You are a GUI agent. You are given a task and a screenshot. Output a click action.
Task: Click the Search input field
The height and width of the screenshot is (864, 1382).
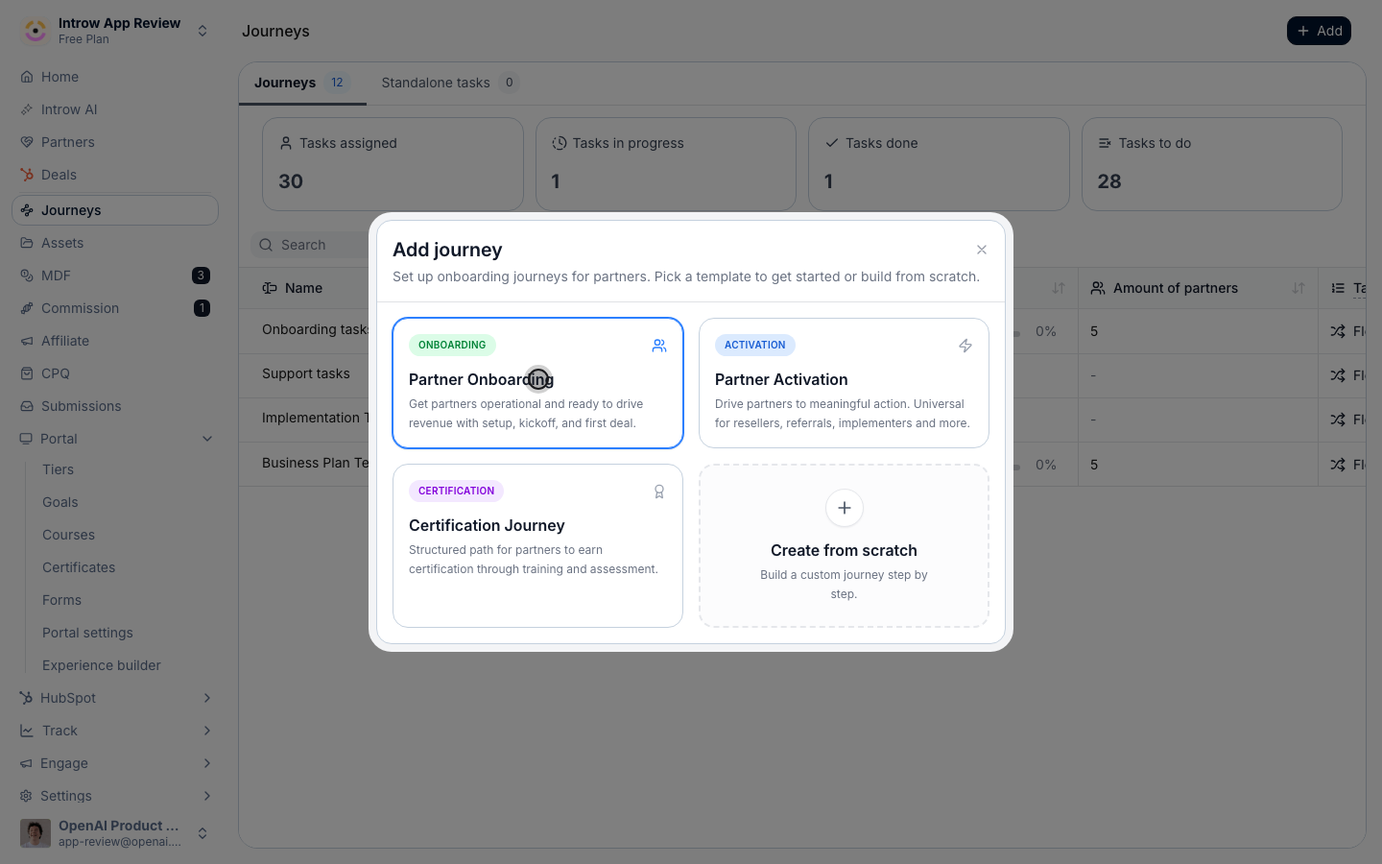click(x=310, y=245)
